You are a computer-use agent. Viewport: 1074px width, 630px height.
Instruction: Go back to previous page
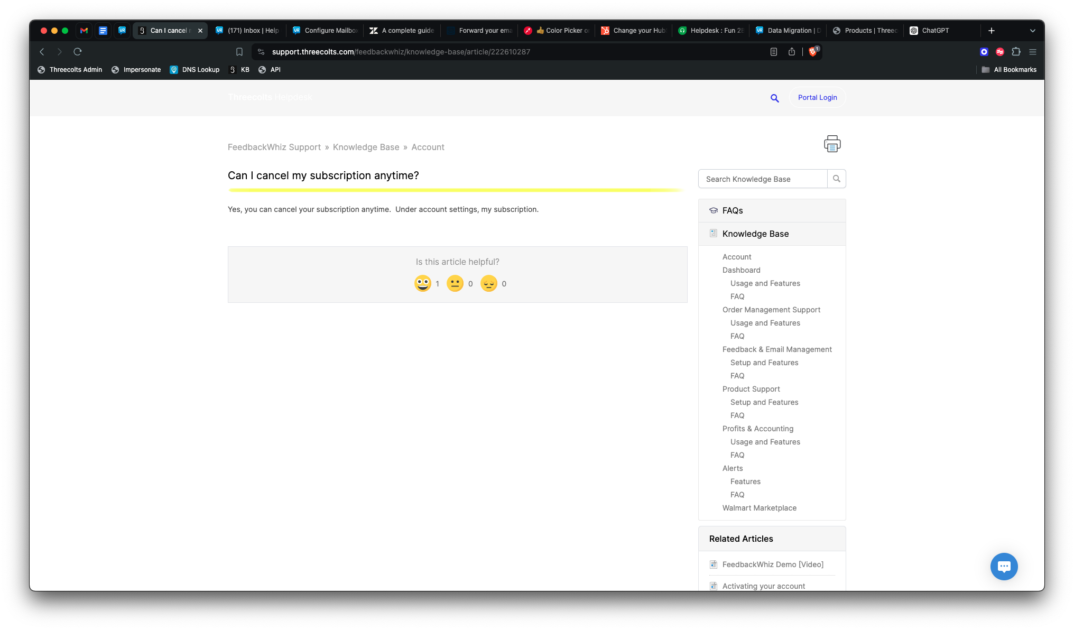coord(42,52)
